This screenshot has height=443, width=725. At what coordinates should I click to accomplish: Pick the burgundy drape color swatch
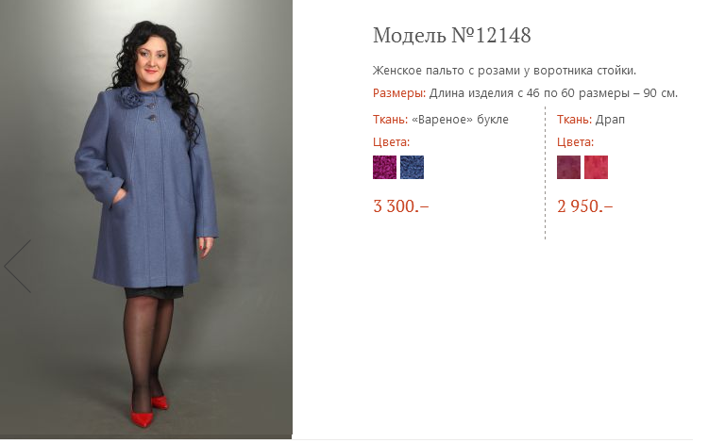coord(568,167)
